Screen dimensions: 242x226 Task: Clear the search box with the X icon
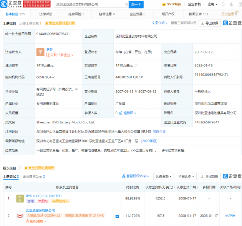point(126,5)
